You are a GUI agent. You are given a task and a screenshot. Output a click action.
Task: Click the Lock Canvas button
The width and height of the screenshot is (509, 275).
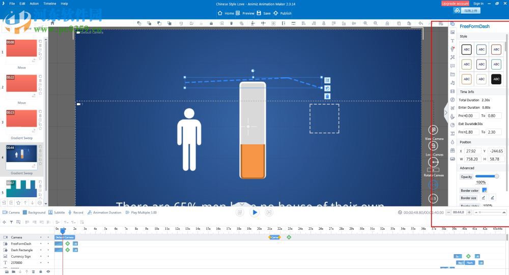click(x=433, y=146)
